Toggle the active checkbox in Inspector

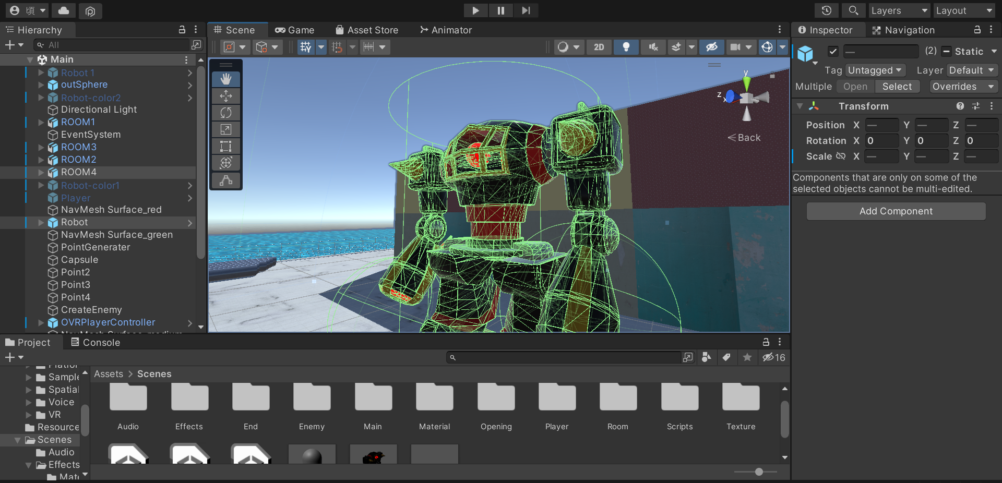[x=833, y=51]
